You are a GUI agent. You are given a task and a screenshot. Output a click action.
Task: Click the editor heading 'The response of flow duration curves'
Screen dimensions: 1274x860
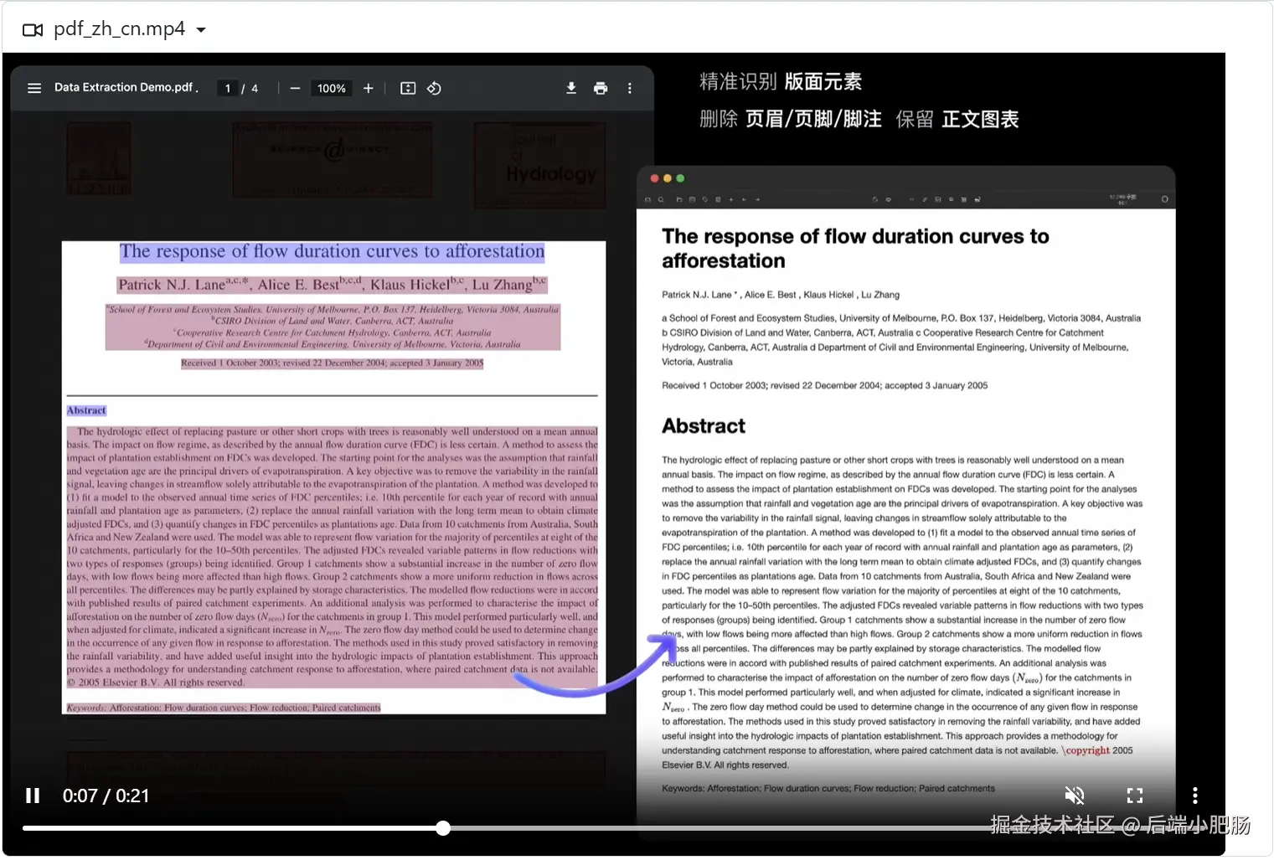855,248
